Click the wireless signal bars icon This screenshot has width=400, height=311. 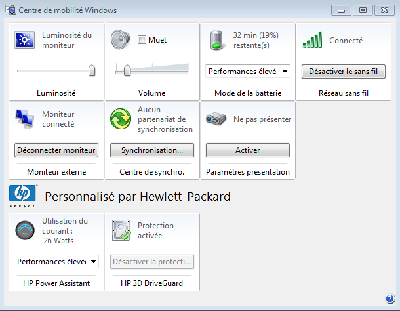pyautogui.click(x=312, y=41)
